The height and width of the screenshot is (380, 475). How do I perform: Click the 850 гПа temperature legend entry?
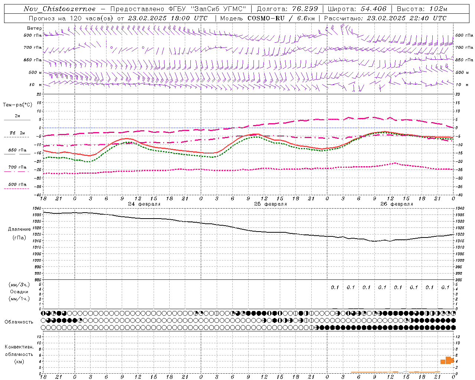(17, 151)
